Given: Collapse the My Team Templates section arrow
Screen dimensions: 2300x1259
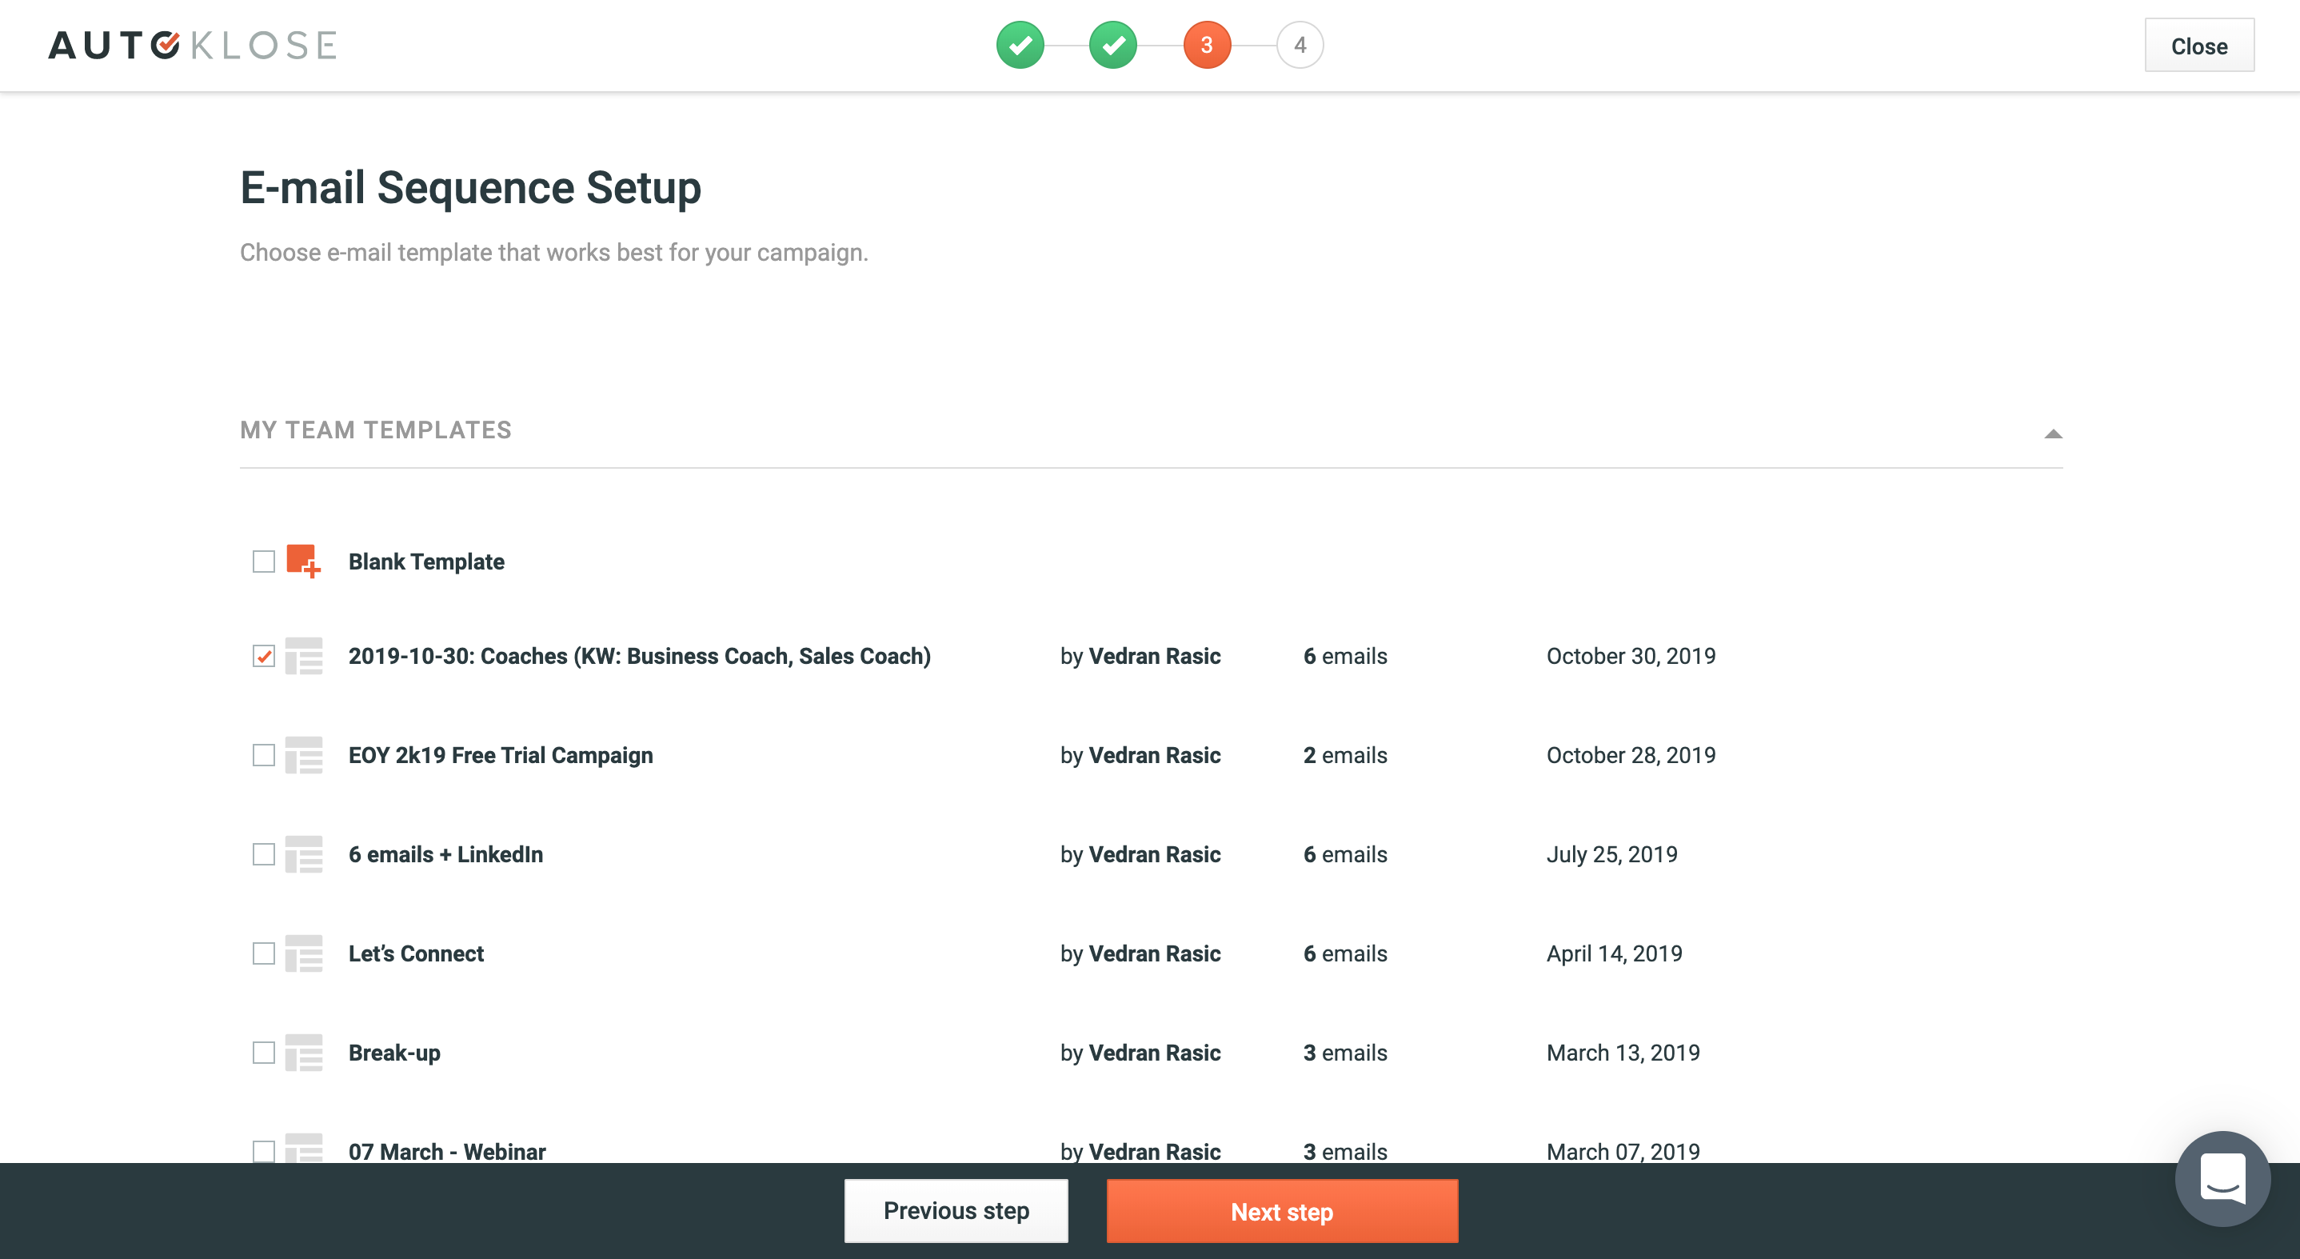Looking at the screenshot, I should (2053, 434).
